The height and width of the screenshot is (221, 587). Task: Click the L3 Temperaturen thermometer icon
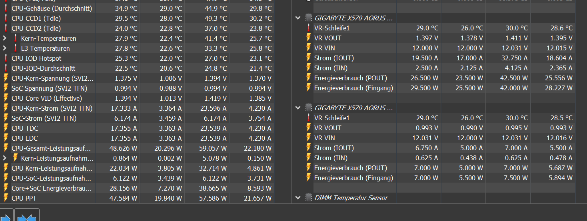point(16,48)
